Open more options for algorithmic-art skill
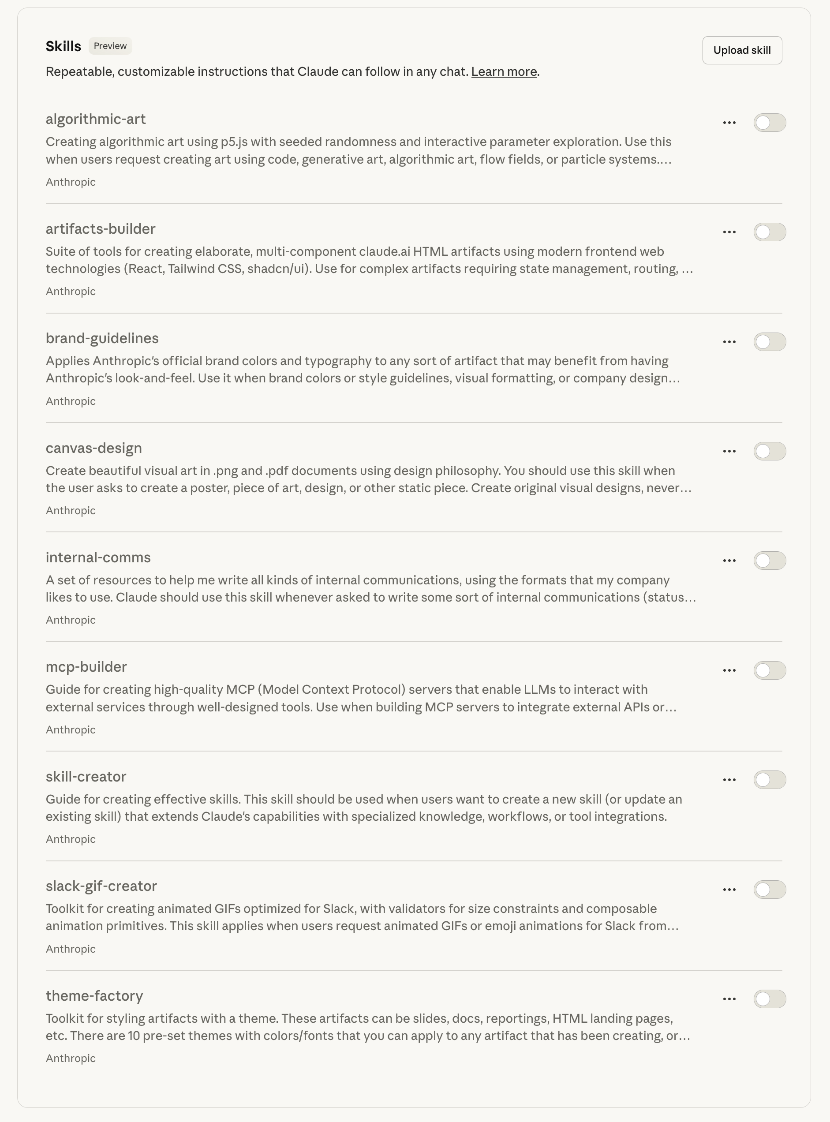The height and width of the screenshot is (1122, 830). tap(729, 123)
